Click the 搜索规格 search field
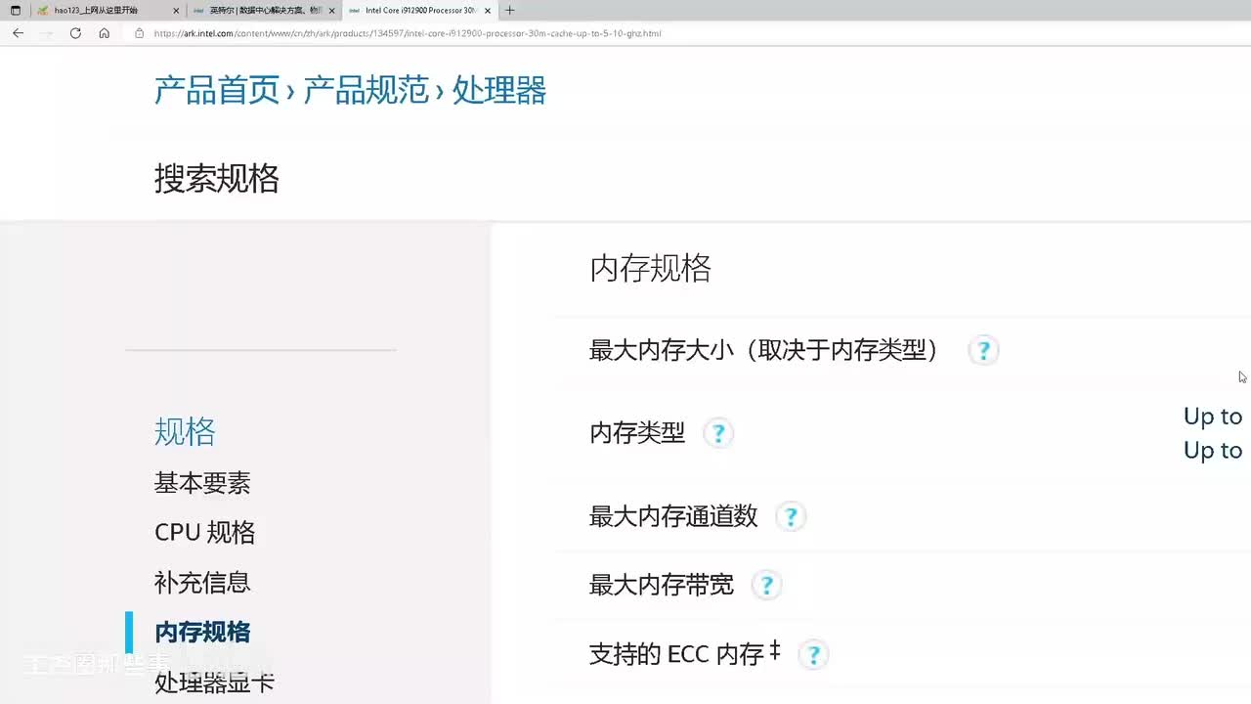The image size is (1251, 704). pos(217,179)
